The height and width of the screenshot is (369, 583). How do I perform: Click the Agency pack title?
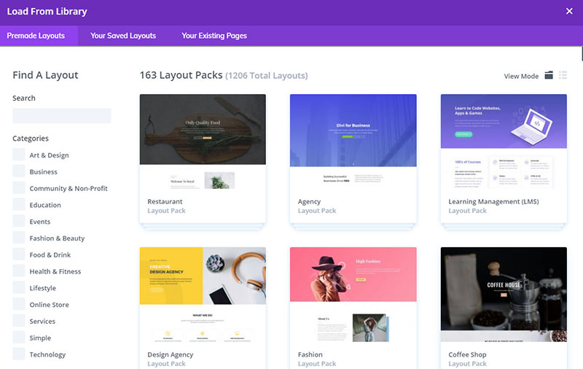point(309,201)
